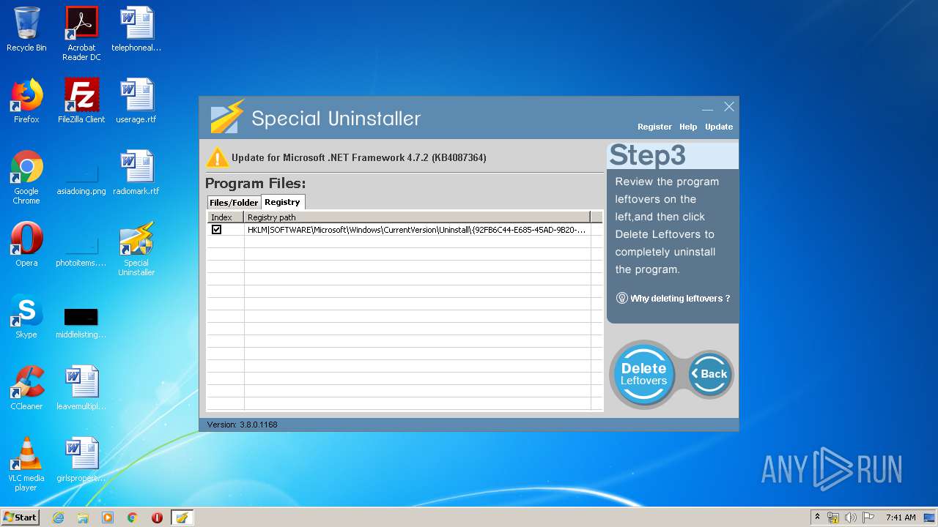Switch to the Files/Folder tab

(x=234, y=203)
